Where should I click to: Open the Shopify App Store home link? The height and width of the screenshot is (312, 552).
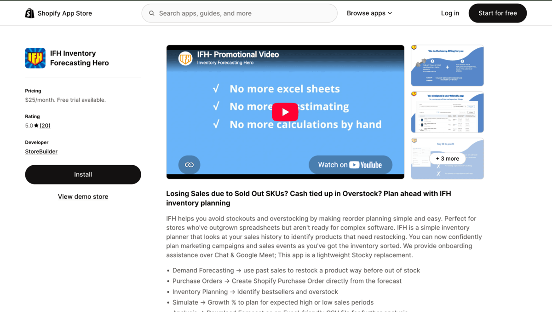pyautogui.click(x=58, y=13)
